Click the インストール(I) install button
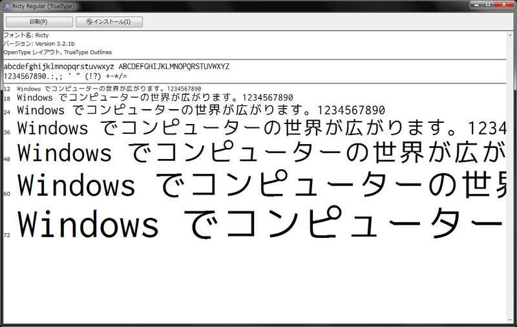Image resolution: width=517 pixels, height=327 pixels. pos(109,22)
